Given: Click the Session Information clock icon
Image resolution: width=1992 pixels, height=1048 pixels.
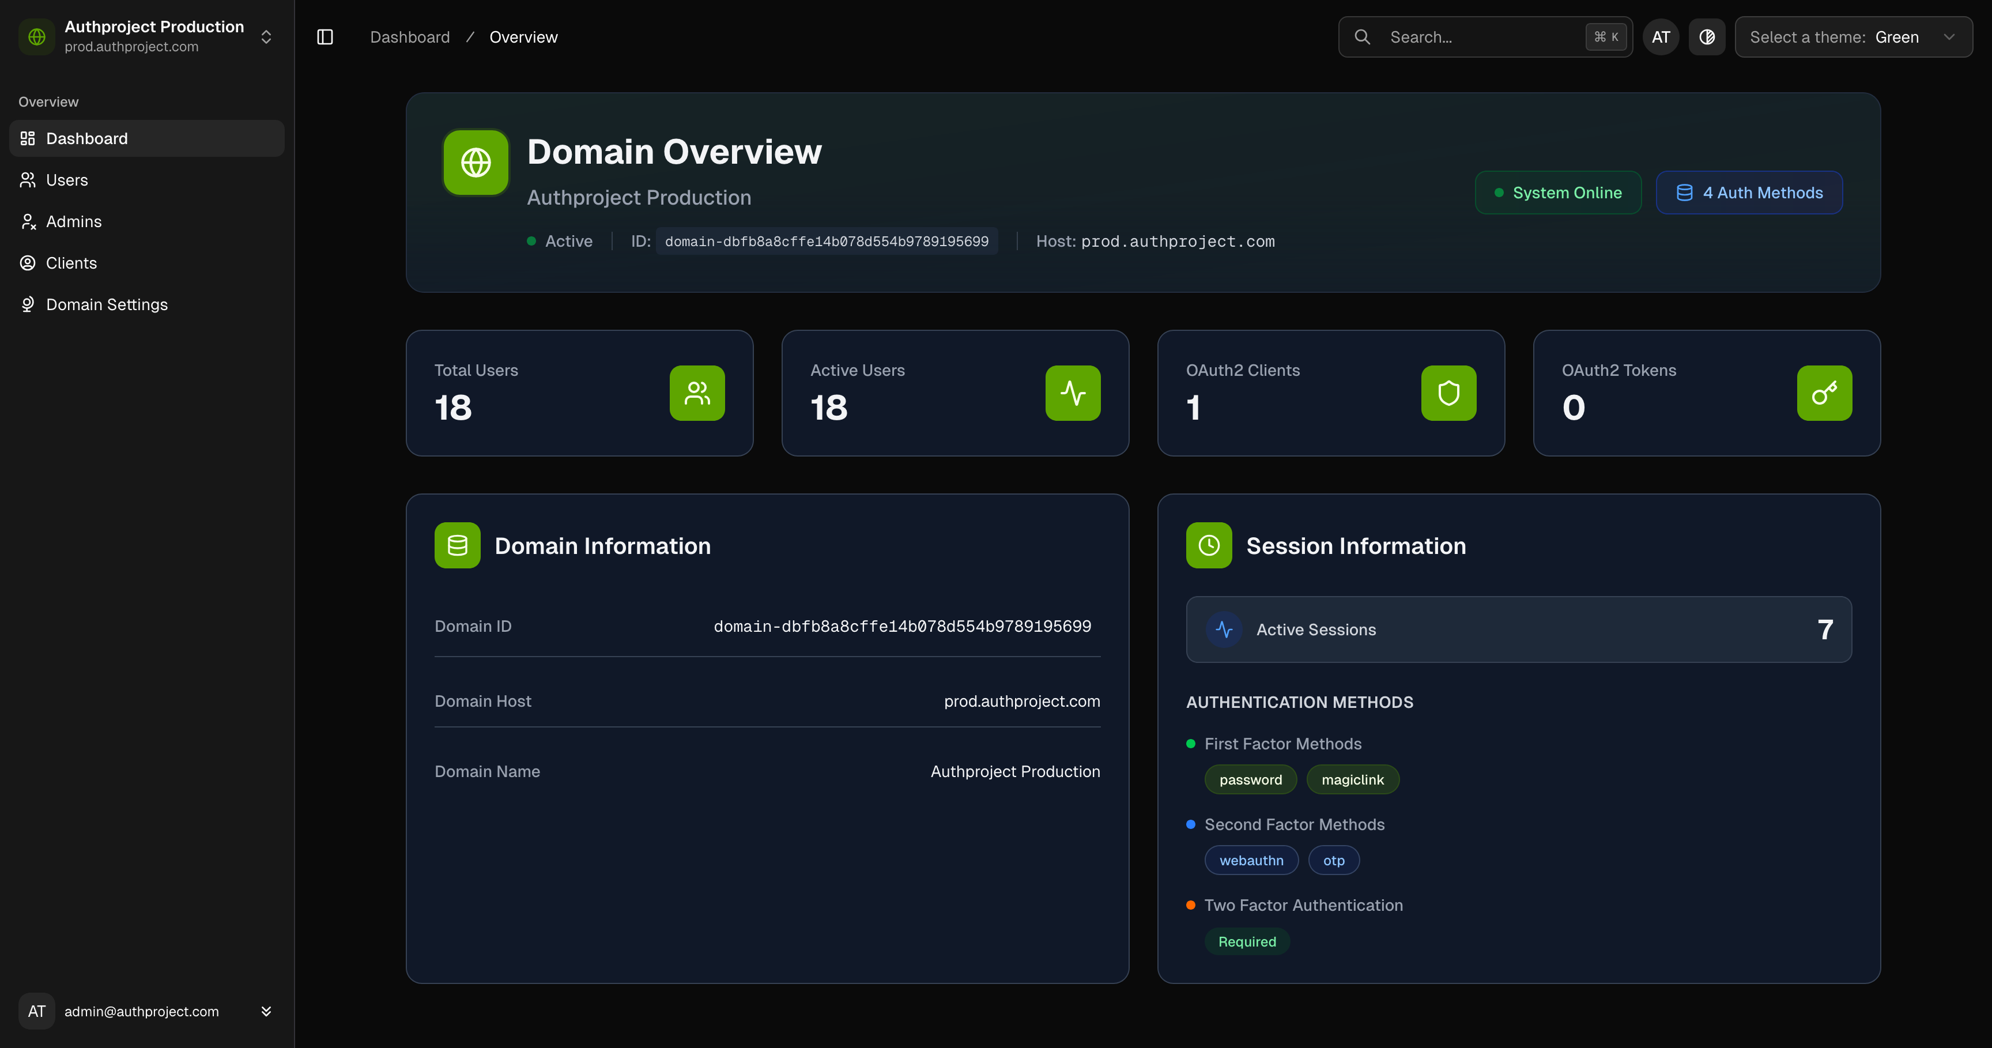Looking at the screenshot, I should 1209,545.
